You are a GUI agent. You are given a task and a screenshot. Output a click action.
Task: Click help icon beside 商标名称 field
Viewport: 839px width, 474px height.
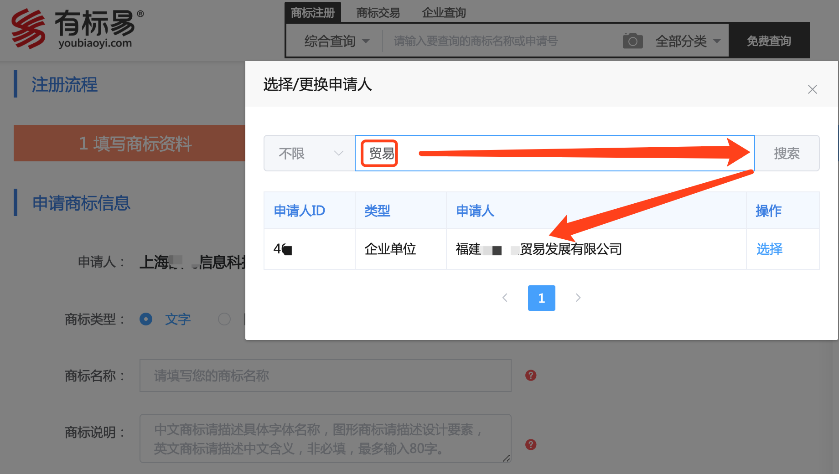531,375
